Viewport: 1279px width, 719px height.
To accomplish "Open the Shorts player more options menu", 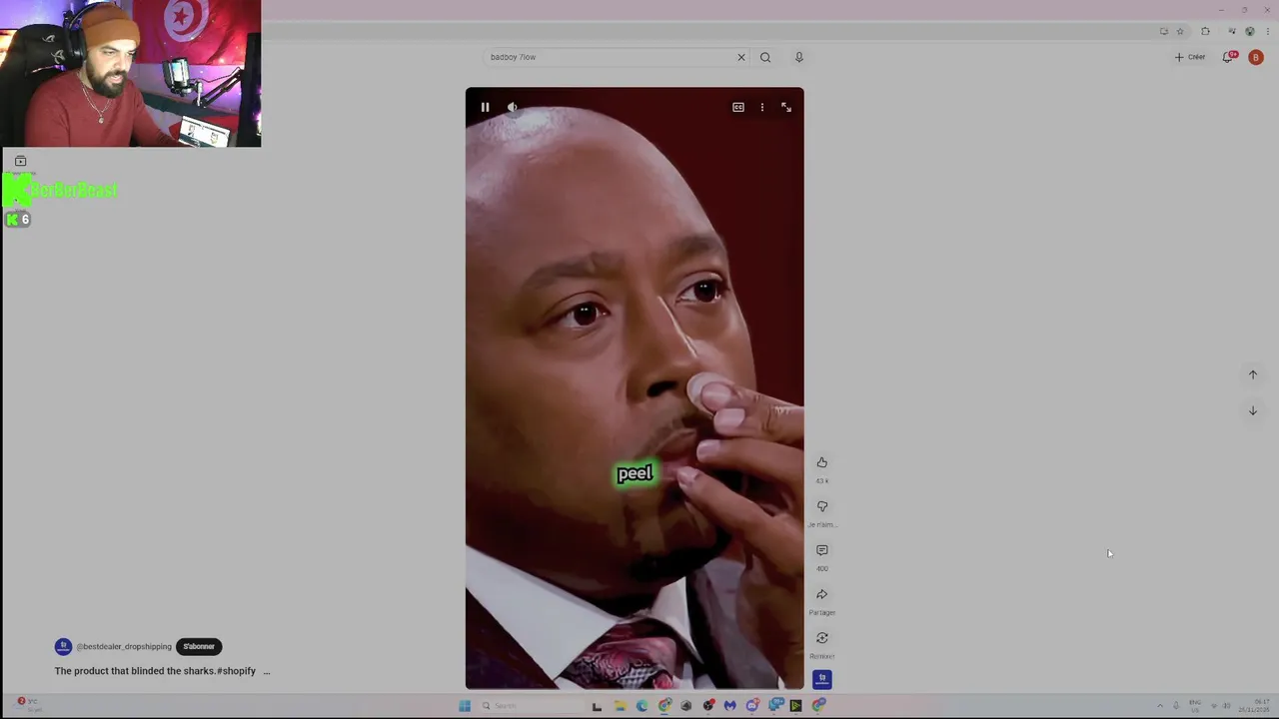I will [x=762, y=107].
